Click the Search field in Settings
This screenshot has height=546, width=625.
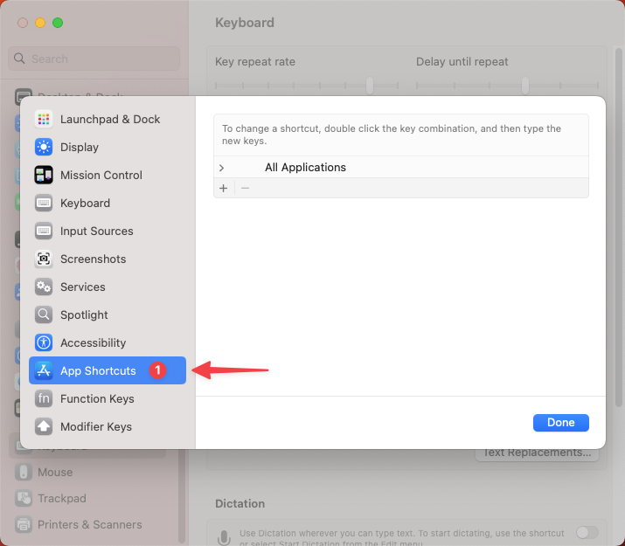[94, 59]
